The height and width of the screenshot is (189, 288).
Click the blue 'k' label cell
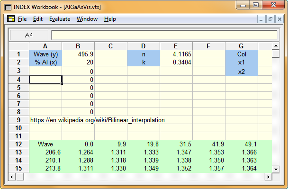pyautogui.click(x=144, y=62)
